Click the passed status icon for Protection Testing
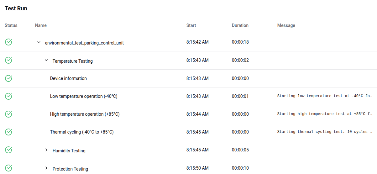Image resolution: width=377 pixels, height=174 pixels. coord(9,168)
